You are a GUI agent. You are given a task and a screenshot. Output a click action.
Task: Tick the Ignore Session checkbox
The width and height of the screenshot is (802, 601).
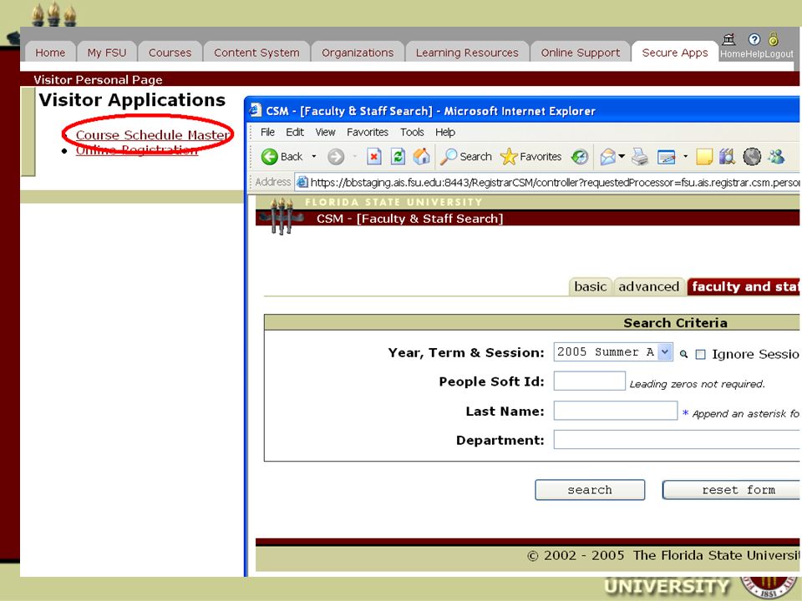click(x=701, y=354)
